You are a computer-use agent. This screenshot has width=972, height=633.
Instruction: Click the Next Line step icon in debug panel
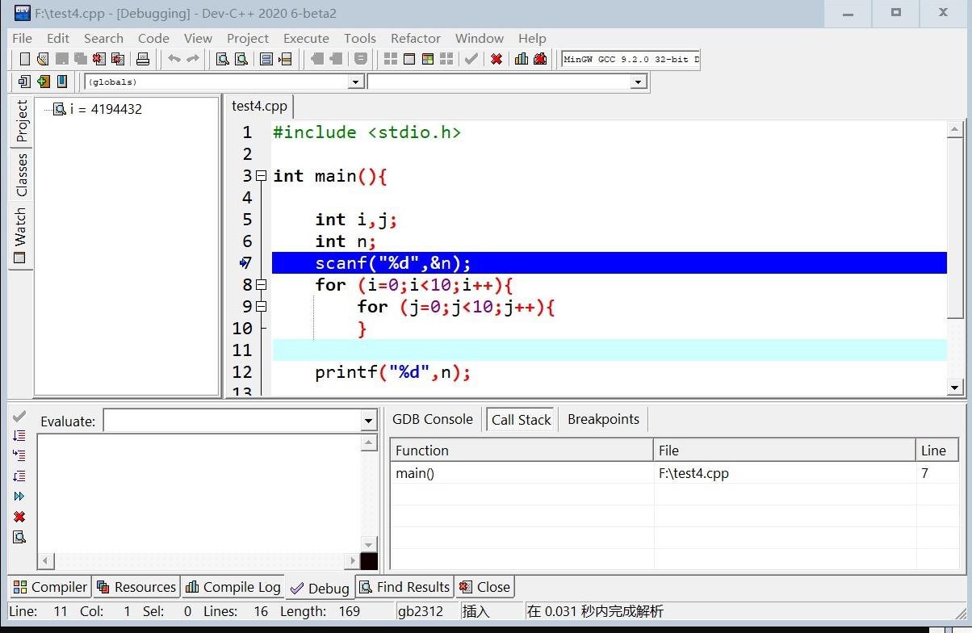[19, 435]
